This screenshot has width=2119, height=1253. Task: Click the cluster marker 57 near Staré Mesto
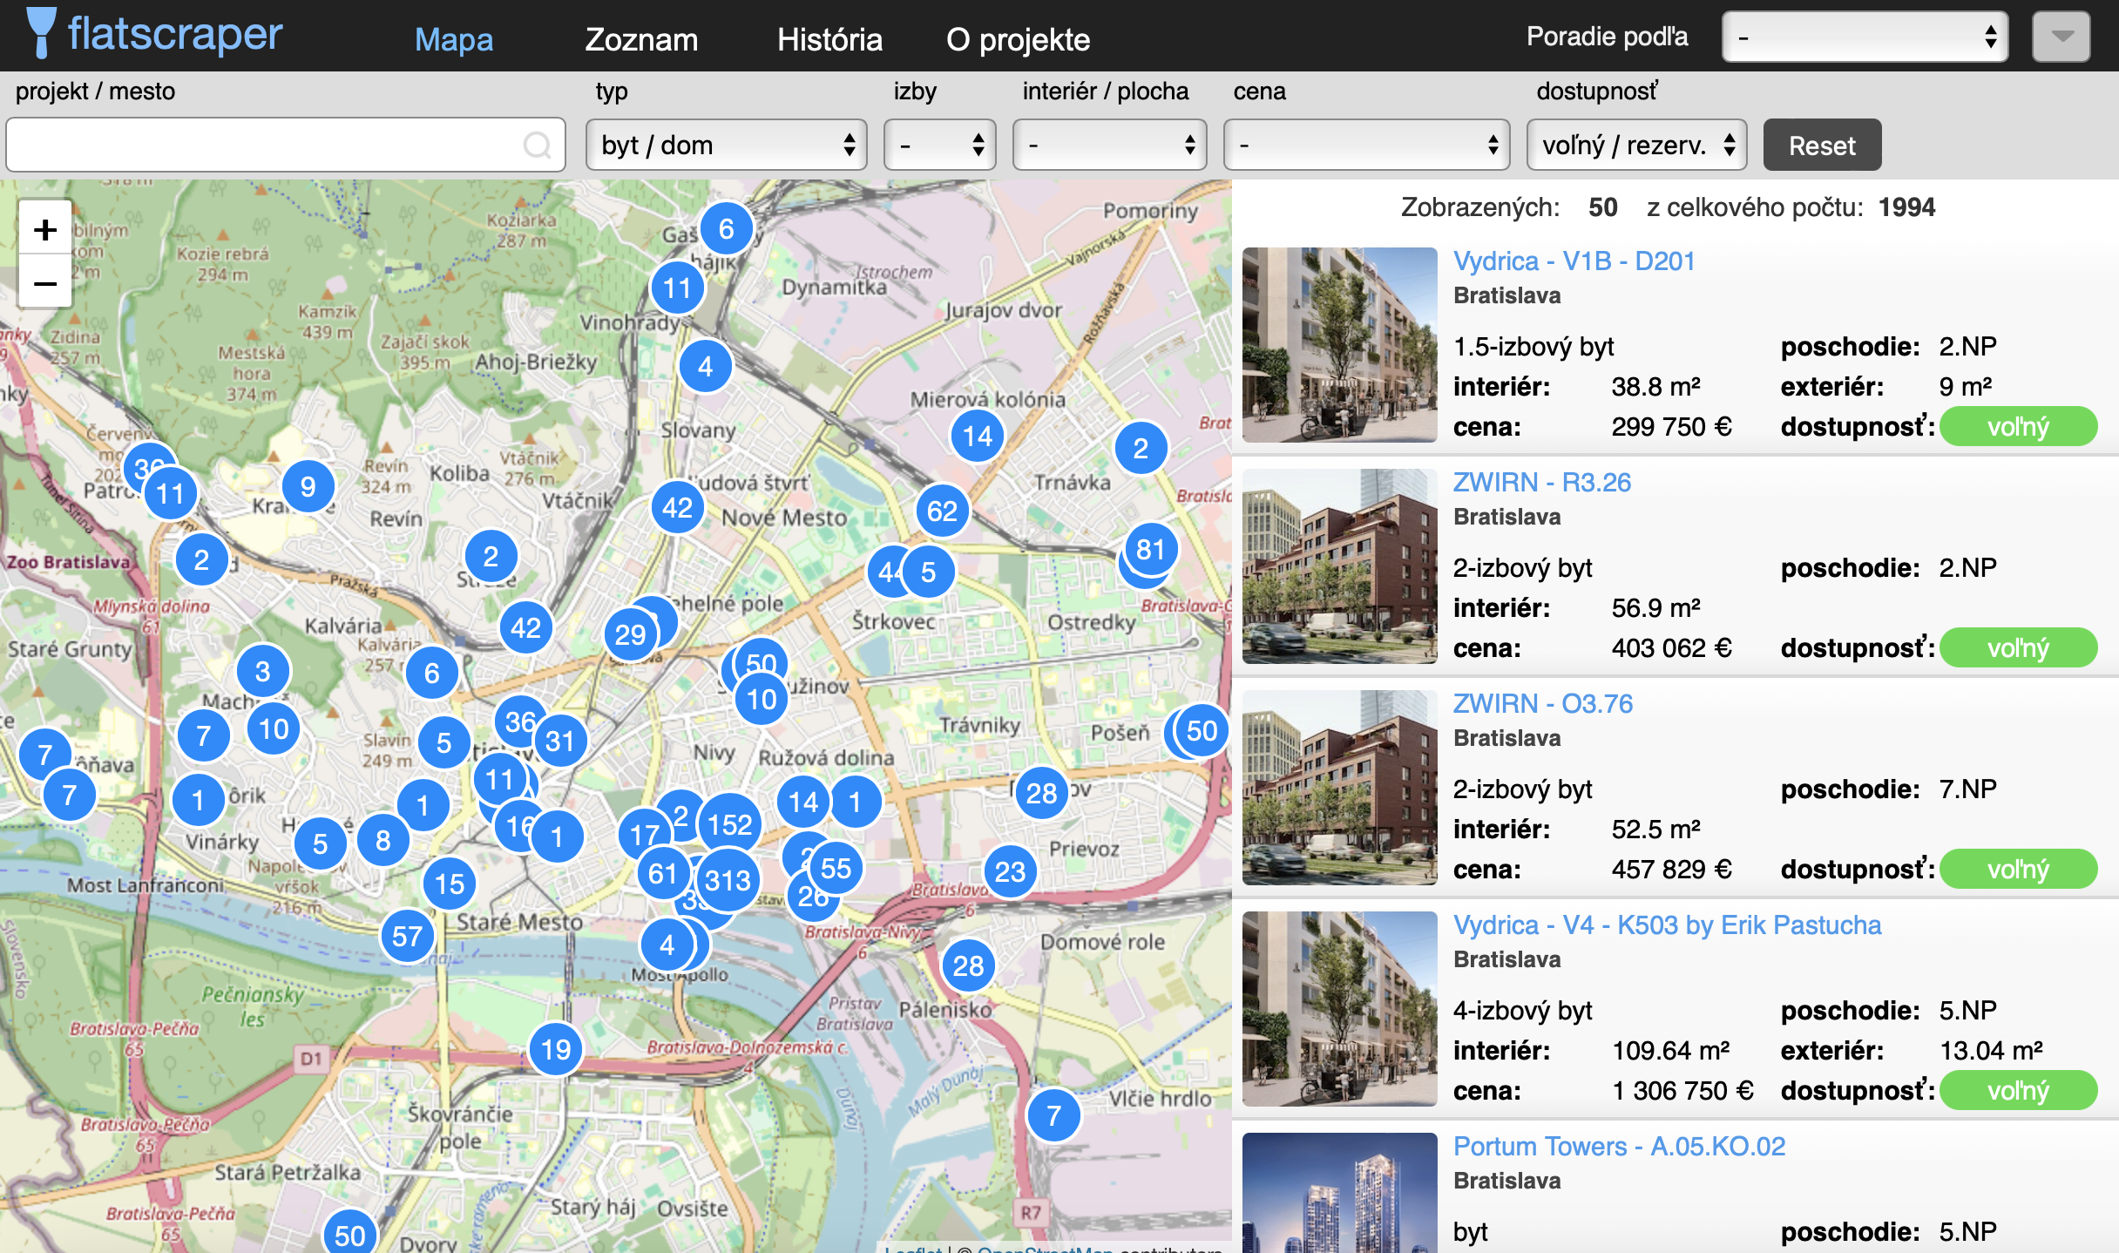click(407, 936)
